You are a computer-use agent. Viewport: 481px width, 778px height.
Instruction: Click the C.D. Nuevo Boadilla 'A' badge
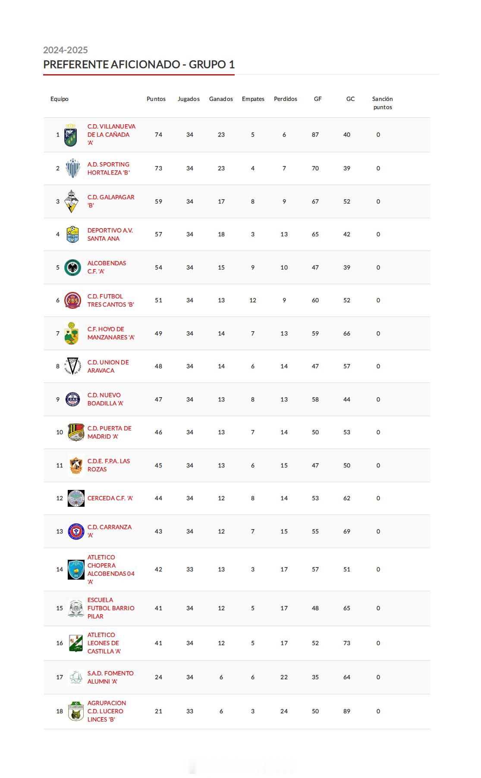pyautogui.click(x=72, y=399)
